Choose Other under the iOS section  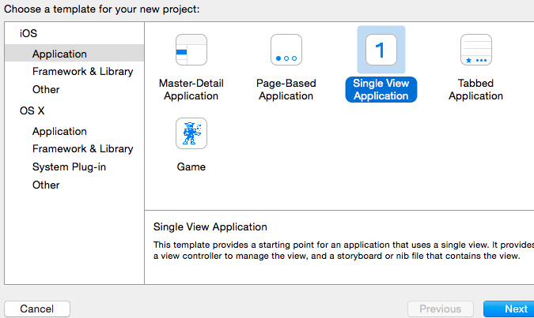[46, 89]
